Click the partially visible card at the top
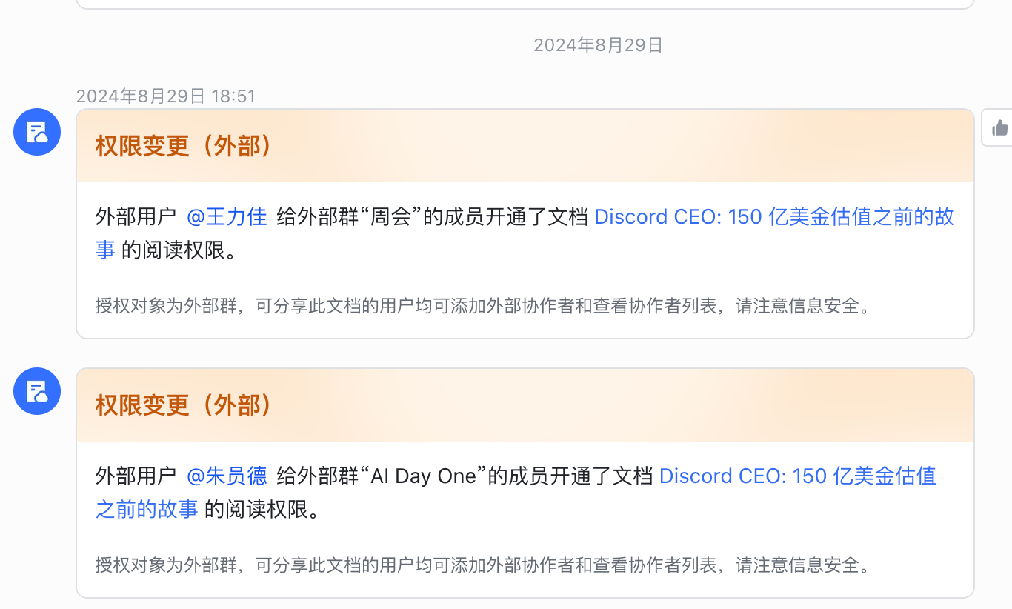 tap(525, 4)
